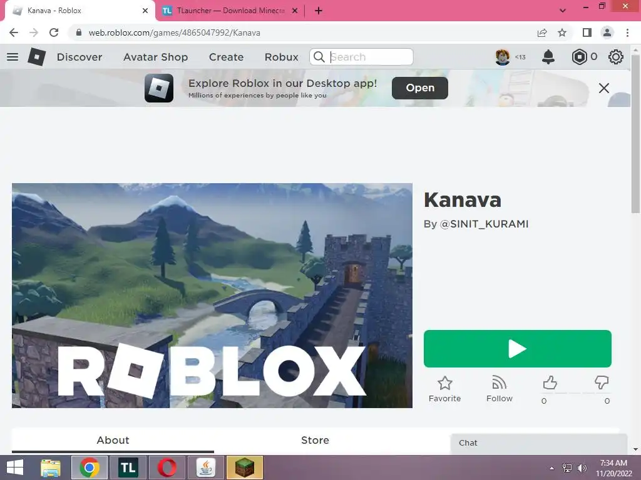This screenshot has height=480, width=641.
Task: Open the avatar profile picture
Action: [503, 57]
